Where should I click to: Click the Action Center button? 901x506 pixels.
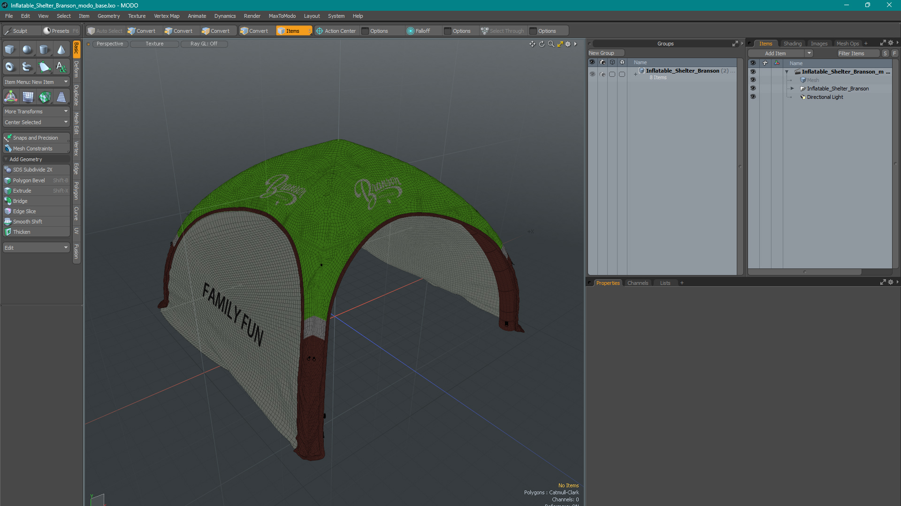(336, 31)
